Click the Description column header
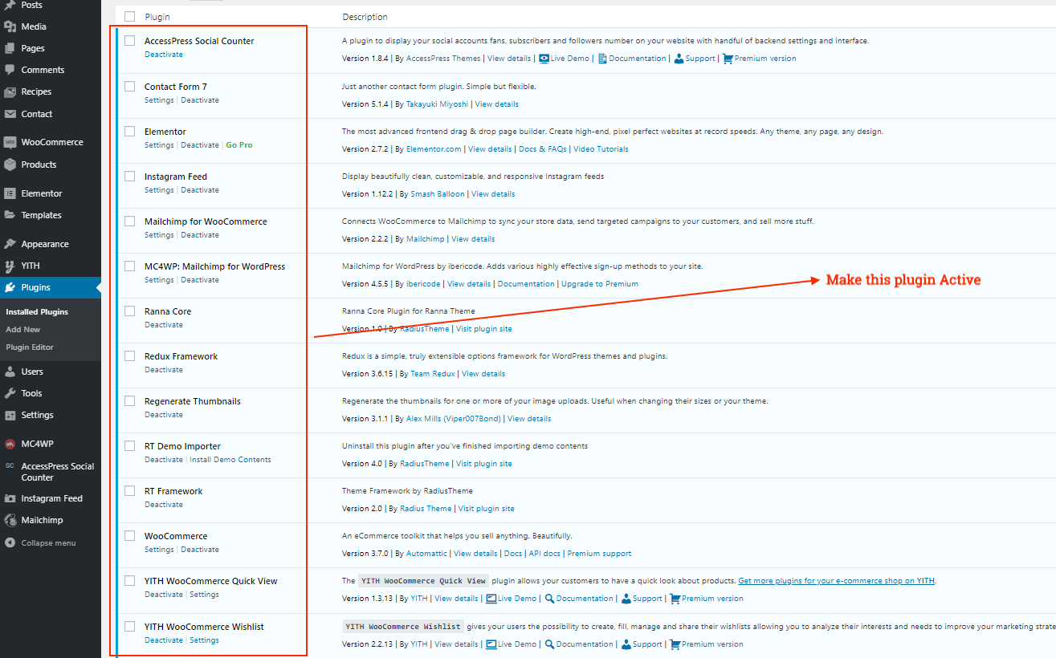Image resolution: width=1056 pixels, height=658 pixels. click(x=365, y=17)
